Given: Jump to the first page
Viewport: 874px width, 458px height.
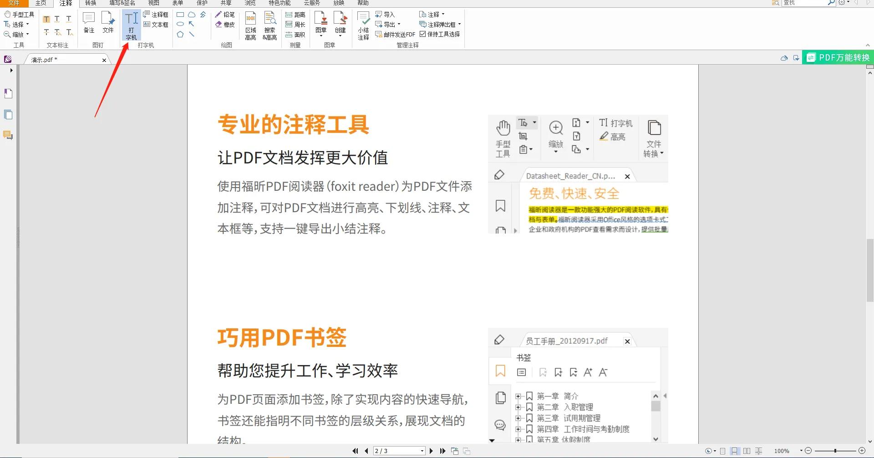Looking at the screenshot, I should tap(355, 451).
